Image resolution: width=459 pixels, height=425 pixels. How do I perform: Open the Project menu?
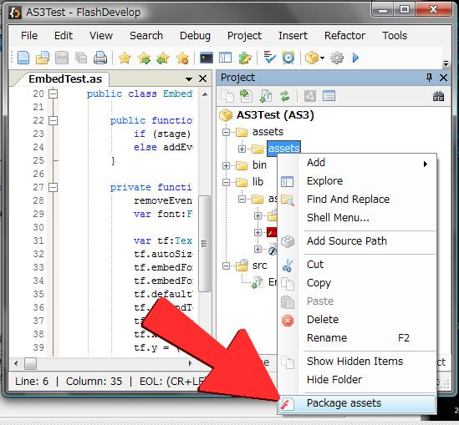point(244,36)
